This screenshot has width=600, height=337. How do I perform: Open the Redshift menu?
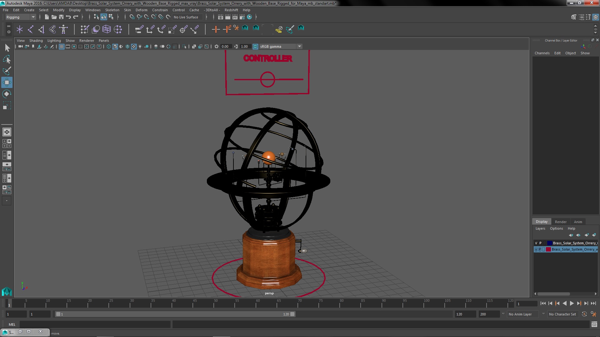[x=231, y=10]
